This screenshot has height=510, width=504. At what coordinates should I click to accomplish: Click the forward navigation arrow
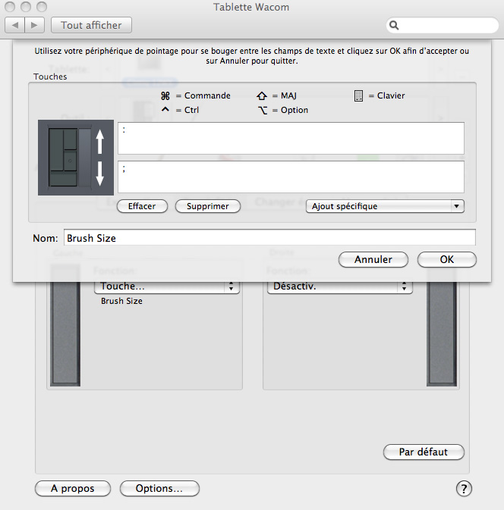[34, 25]
